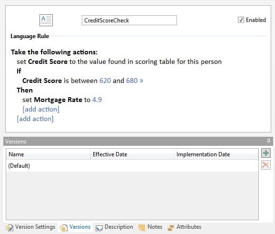Click inner [add action] link under Then

point(41,109)
